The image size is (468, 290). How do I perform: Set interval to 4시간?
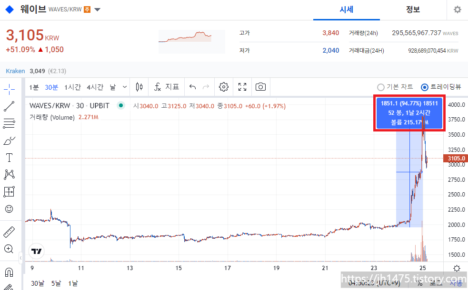95,87
